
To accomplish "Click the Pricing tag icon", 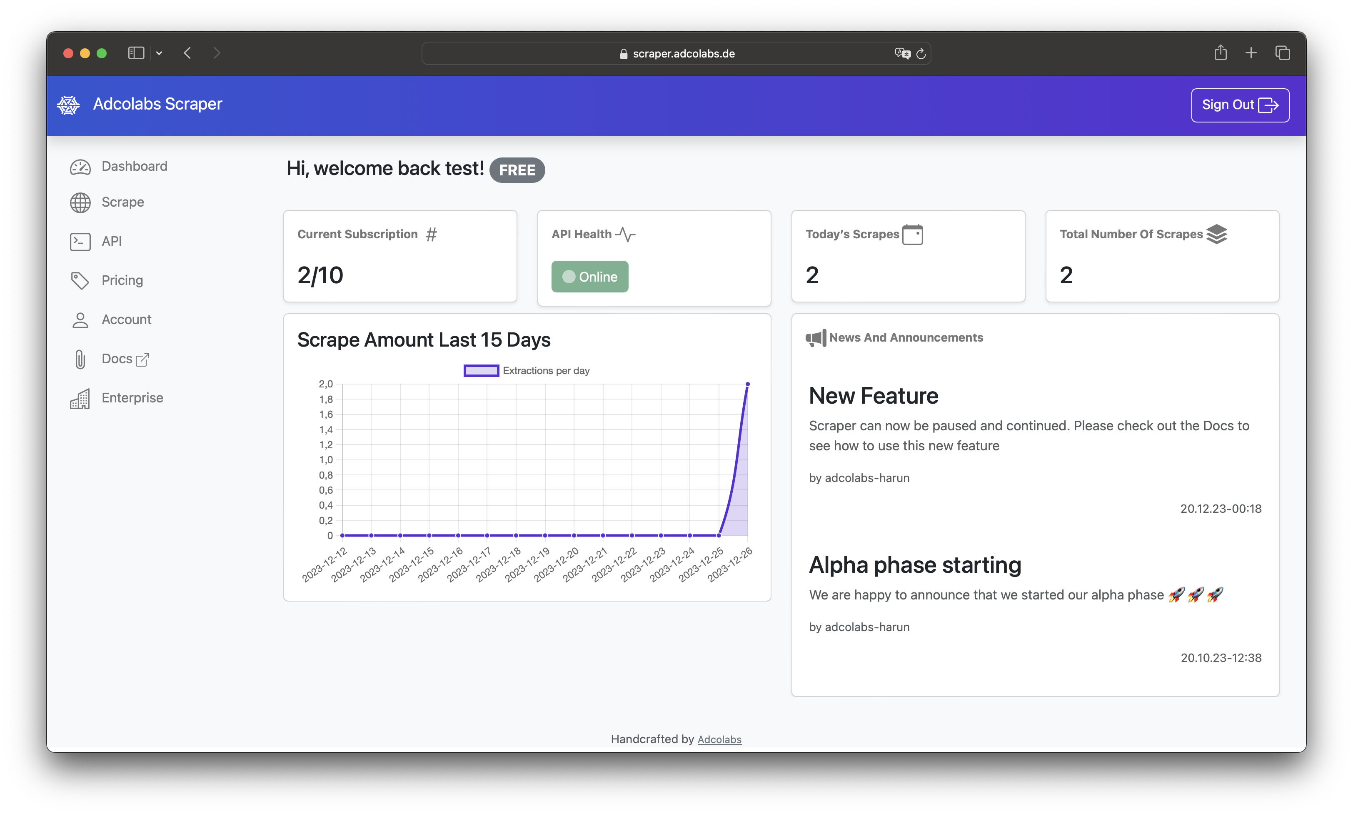I will [x=80, y=280].
